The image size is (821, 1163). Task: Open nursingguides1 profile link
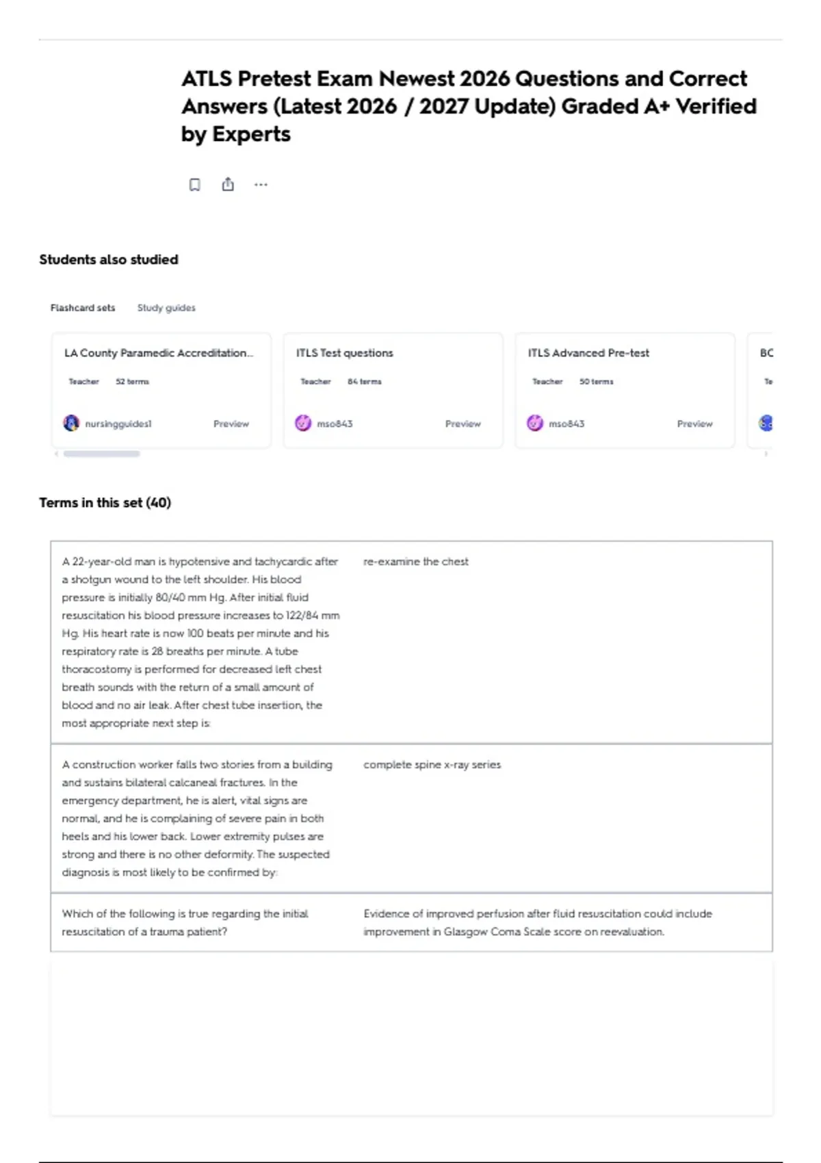118,424
